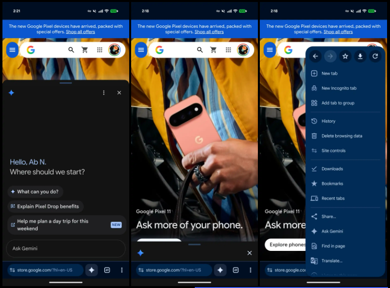Select 'Help me plan a day trip' suggestion

pos(67,225)
